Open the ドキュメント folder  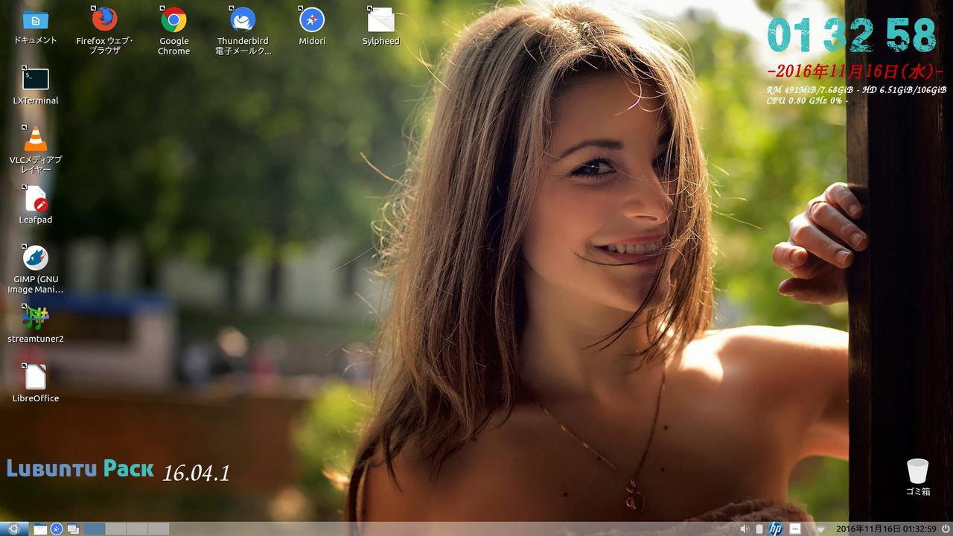pos(36,20)
